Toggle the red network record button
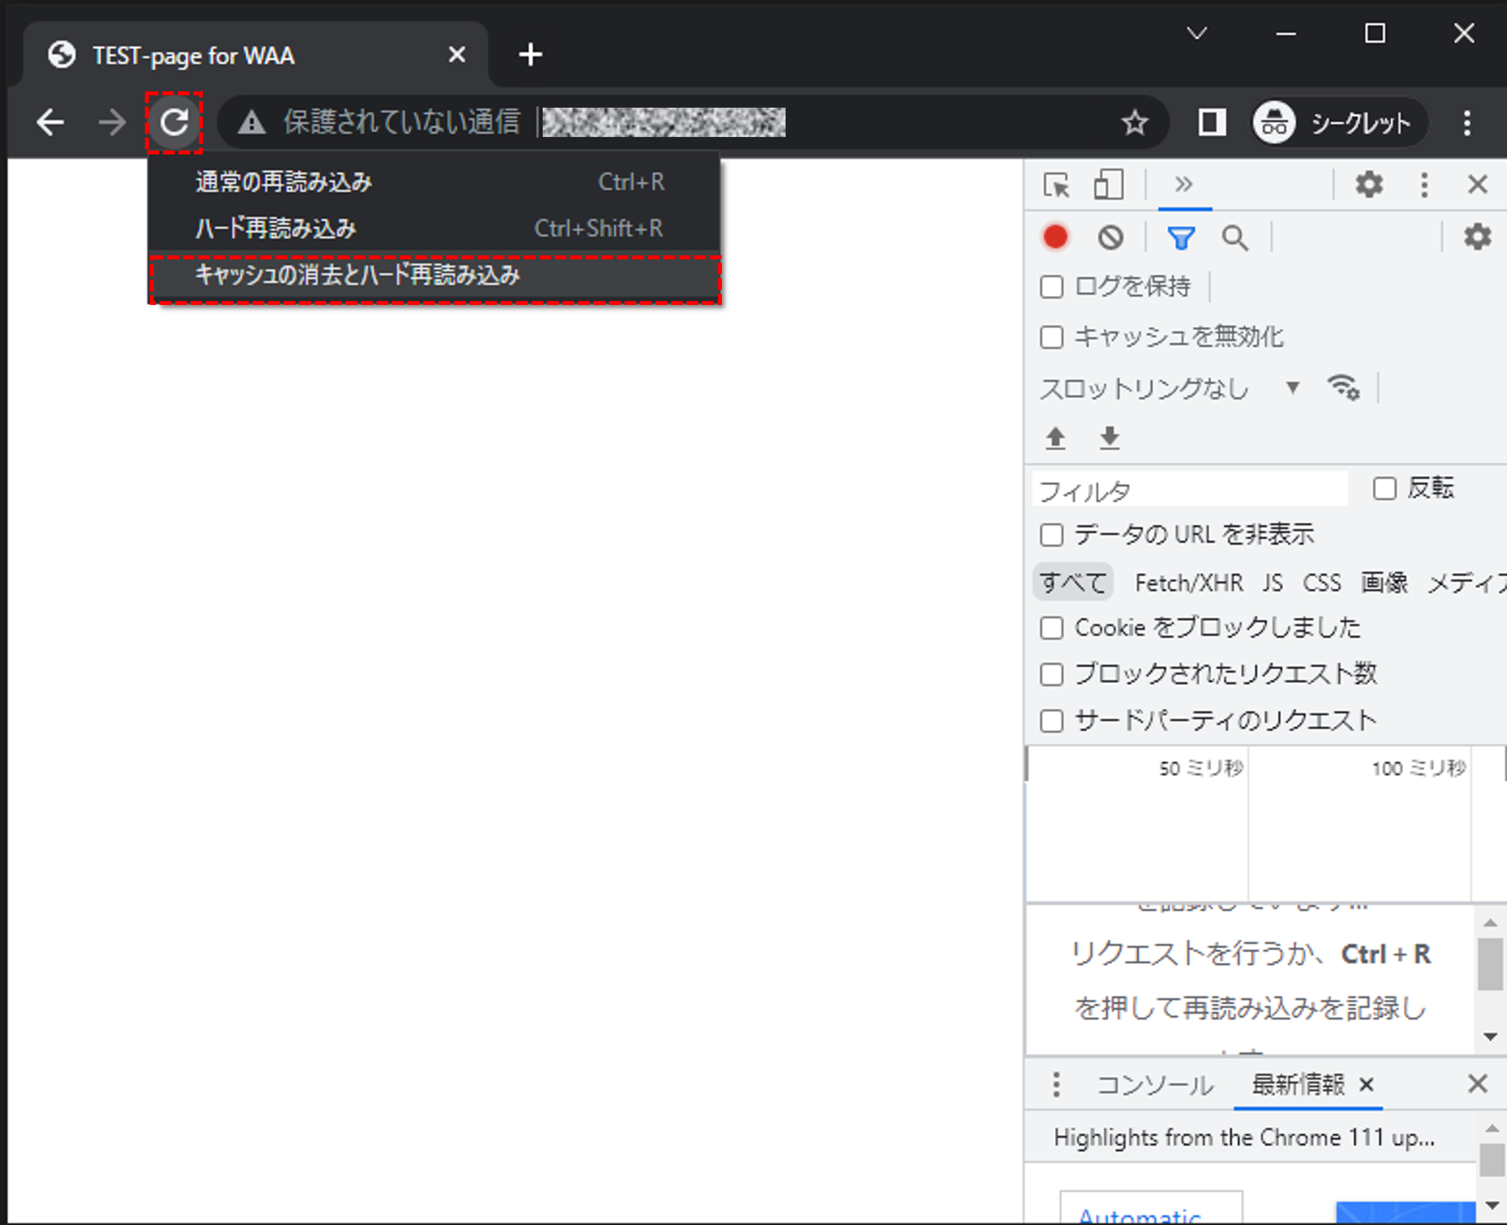The height and width of the screenshot is (1225, 1507). pyautogui.click(x=1056, y=237)
